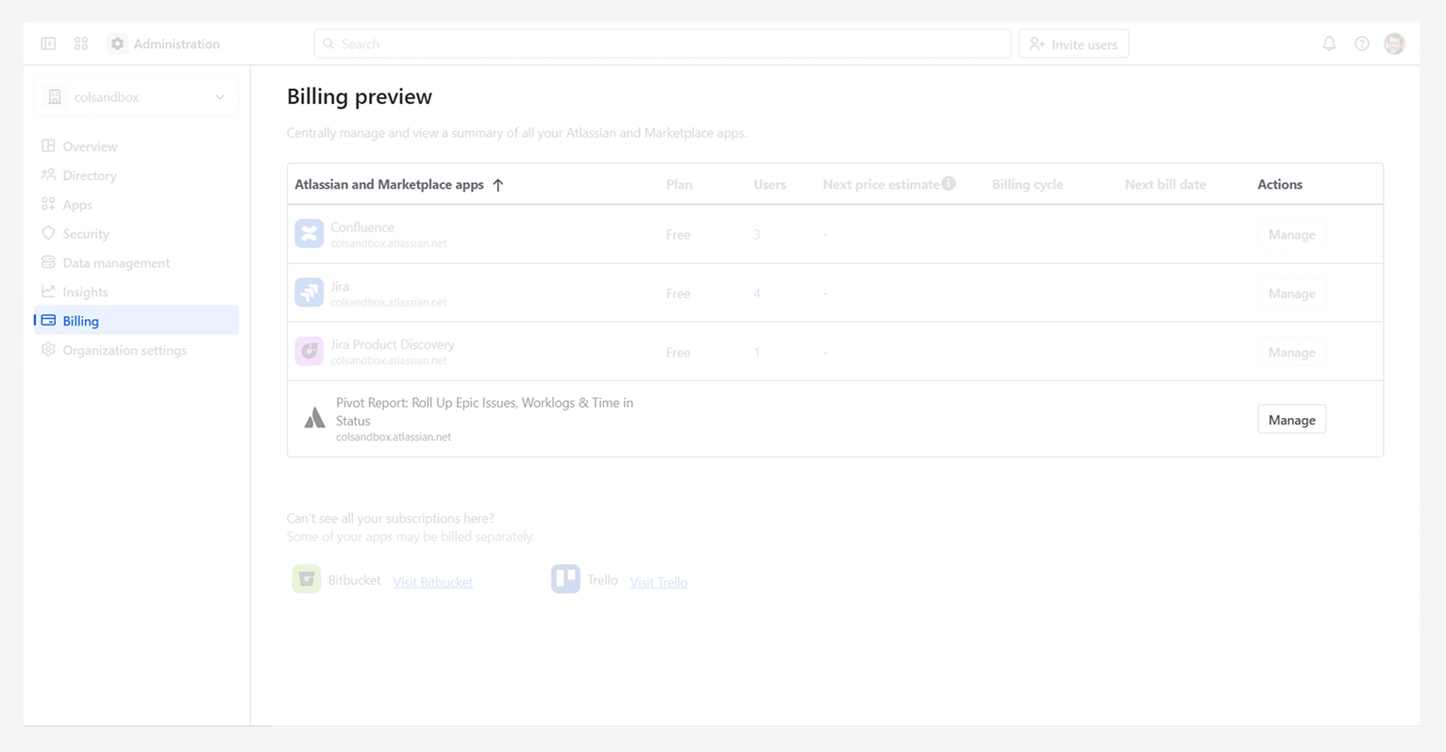The image size is (1446, 752).
Task: Click the Jira Product Discovery name
Action: pyautogui.click(x=393, y=344)
